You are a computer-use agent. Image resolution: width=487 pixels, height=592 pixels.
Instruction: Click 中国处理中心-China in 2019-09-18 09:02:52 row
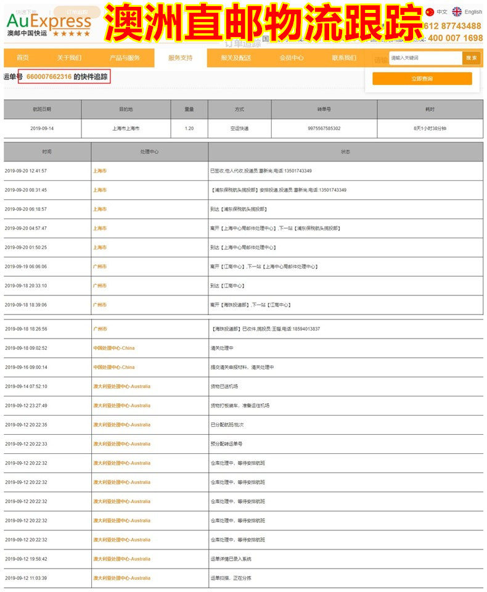114,348
